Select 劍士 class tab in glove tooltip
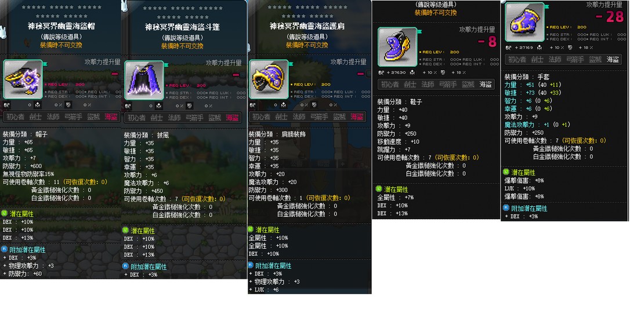Viewport: 630px width, 313px height. (x=537, y=59)
